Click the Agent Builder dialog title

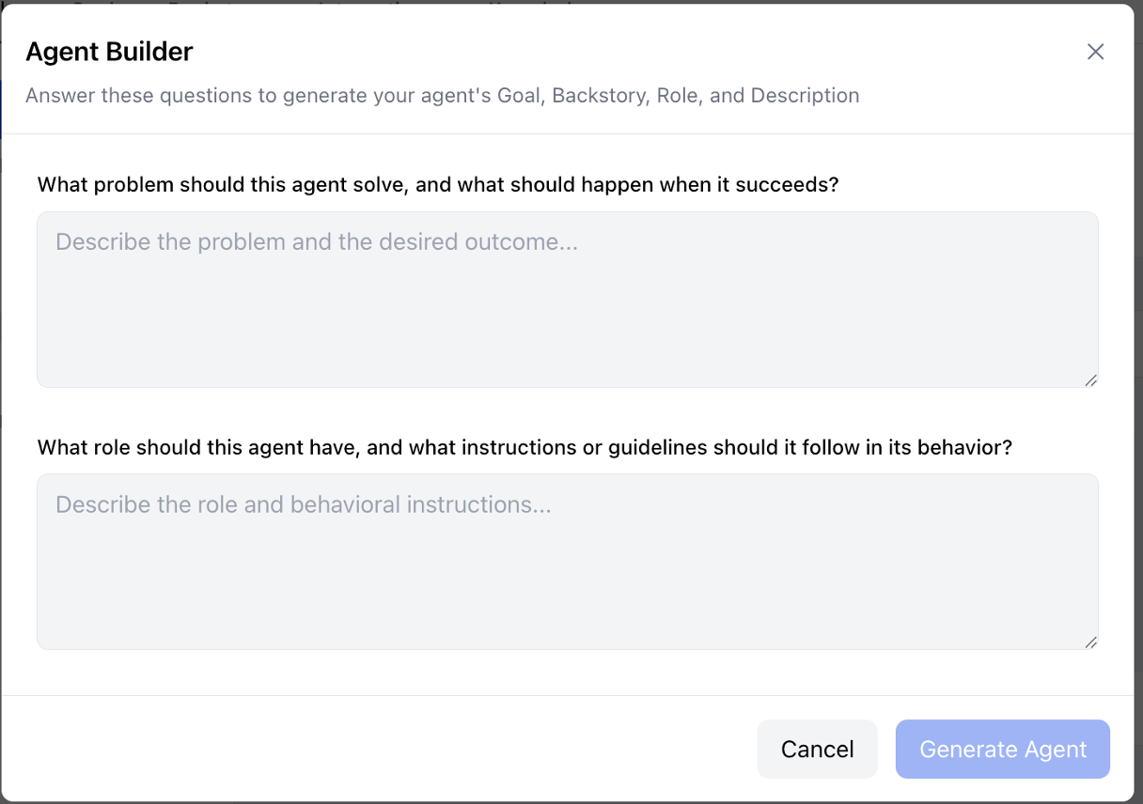click(109, 52)
